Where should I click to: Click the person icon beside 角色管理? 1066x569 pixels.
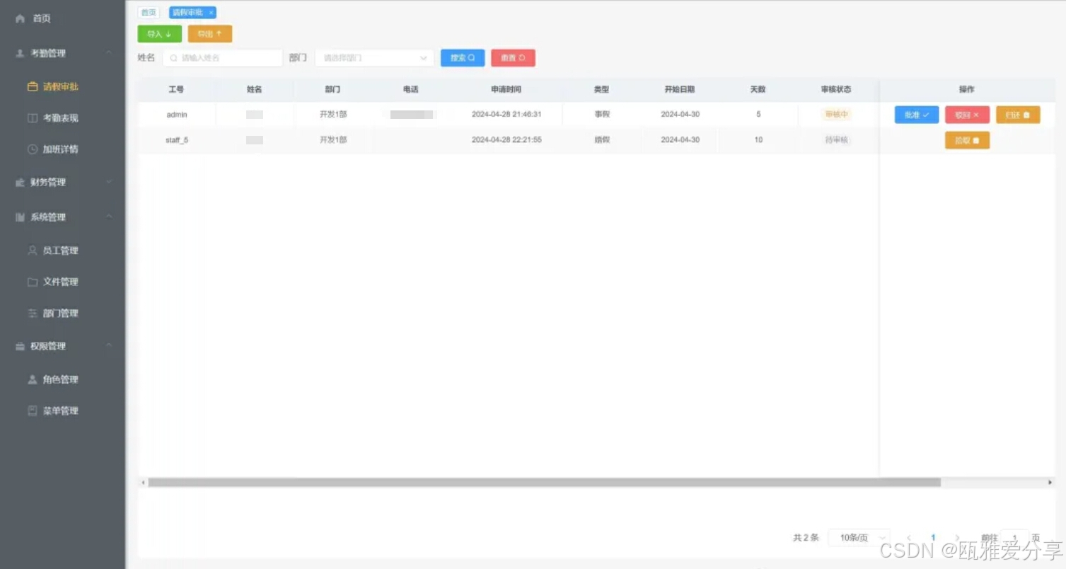pos(31,379)
